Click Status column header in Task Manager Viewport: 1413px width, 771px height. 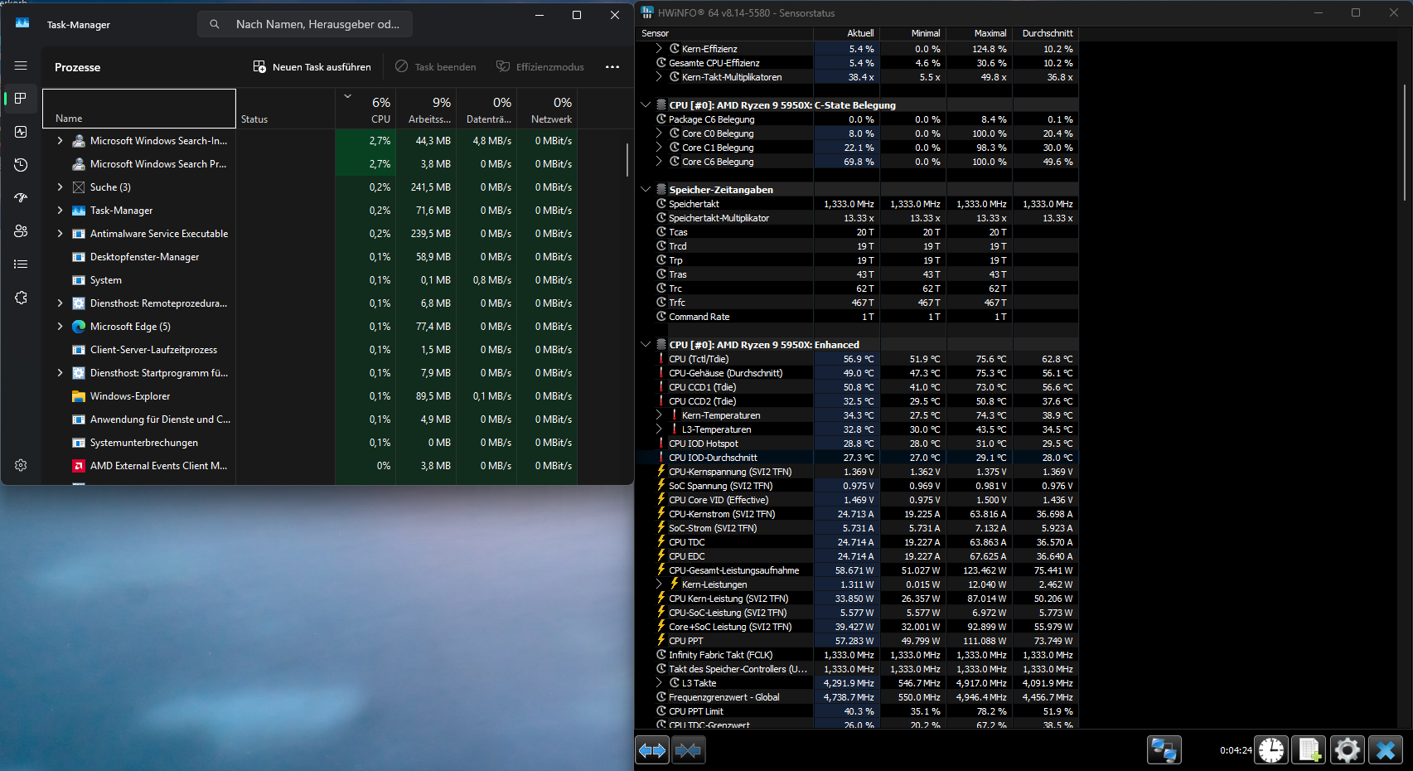pyautogui.click(x=285, y=109)
